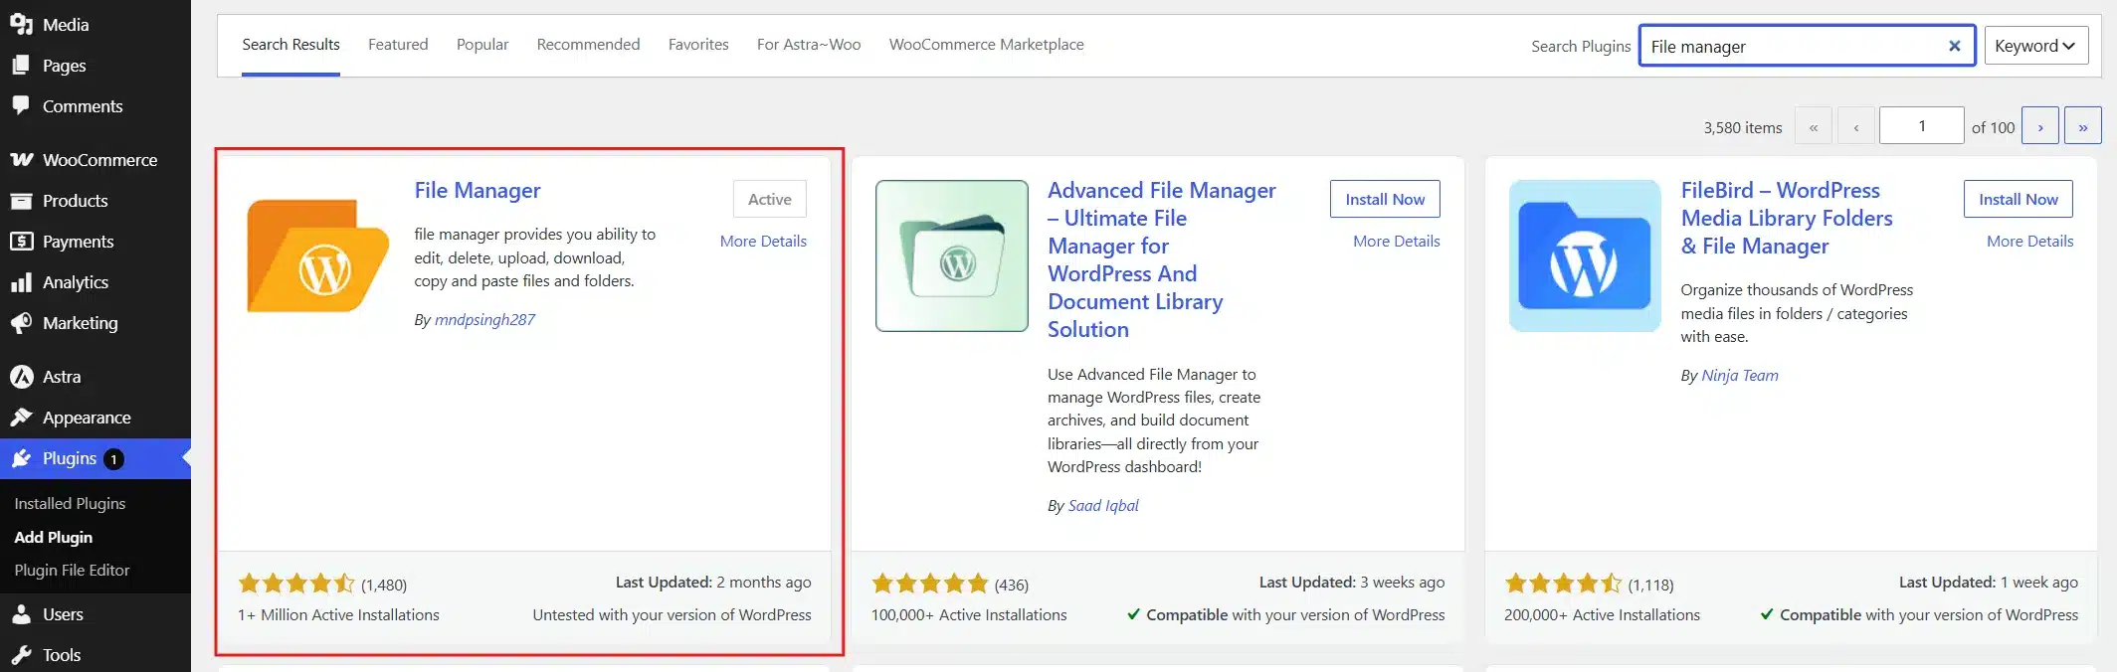The height and width of the screenshot is (672, 2117).
Task: Clear the plugin search field with X
Action: pyautogui.click(x=1954, y=46)
